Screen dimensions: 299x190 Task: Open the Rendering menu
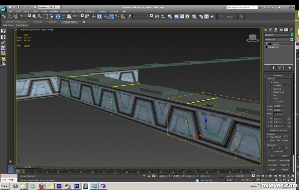[89, 11]
